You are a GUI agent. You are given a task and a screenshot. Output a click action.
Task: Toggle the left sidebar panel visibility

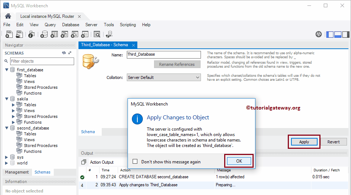pos(330,34)
